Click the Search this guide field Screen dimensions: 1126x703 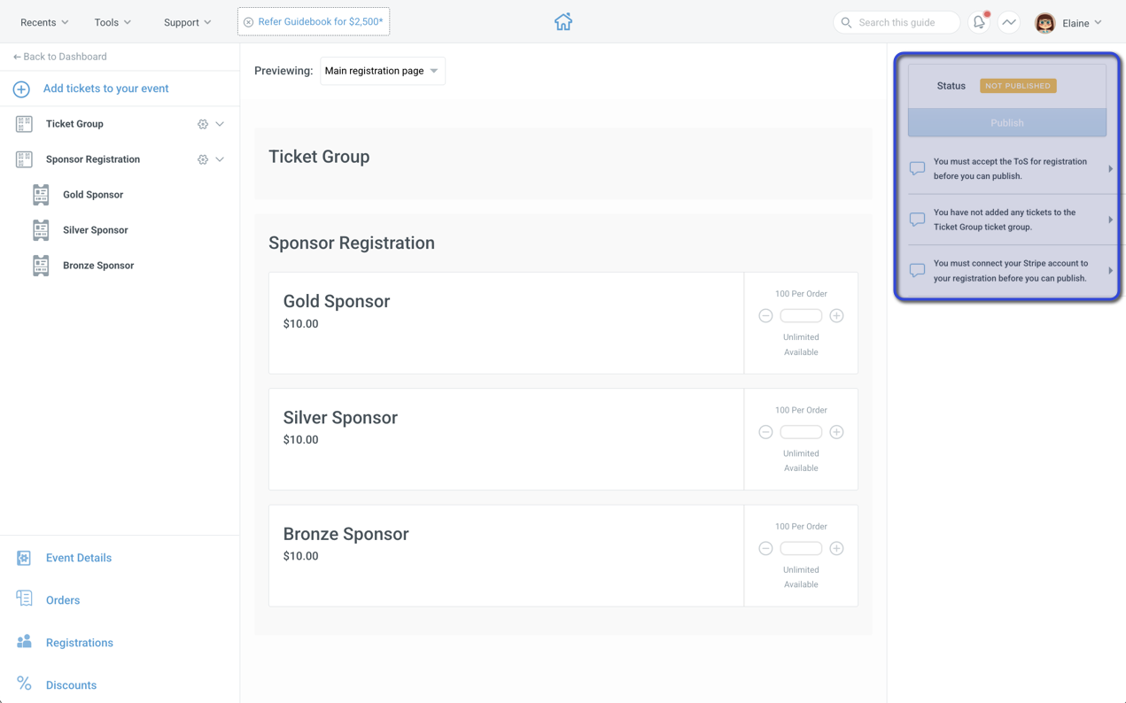pyautogui.click(x=897, y=22)
